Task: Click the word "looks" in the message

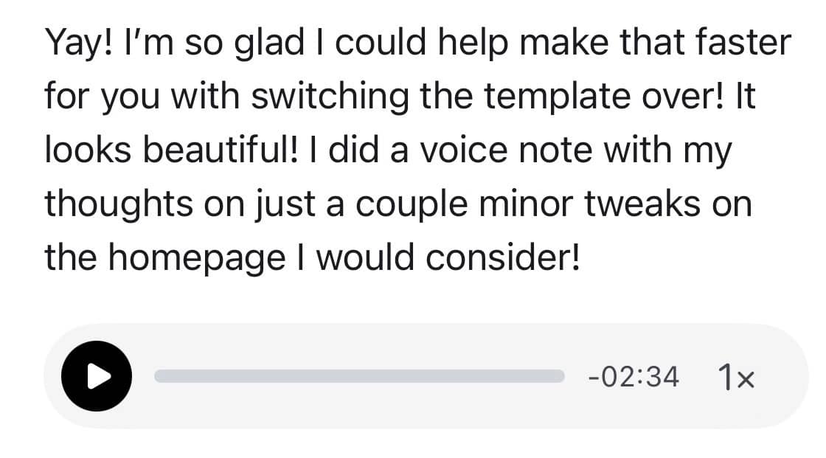Action: (x=86, y=150)
